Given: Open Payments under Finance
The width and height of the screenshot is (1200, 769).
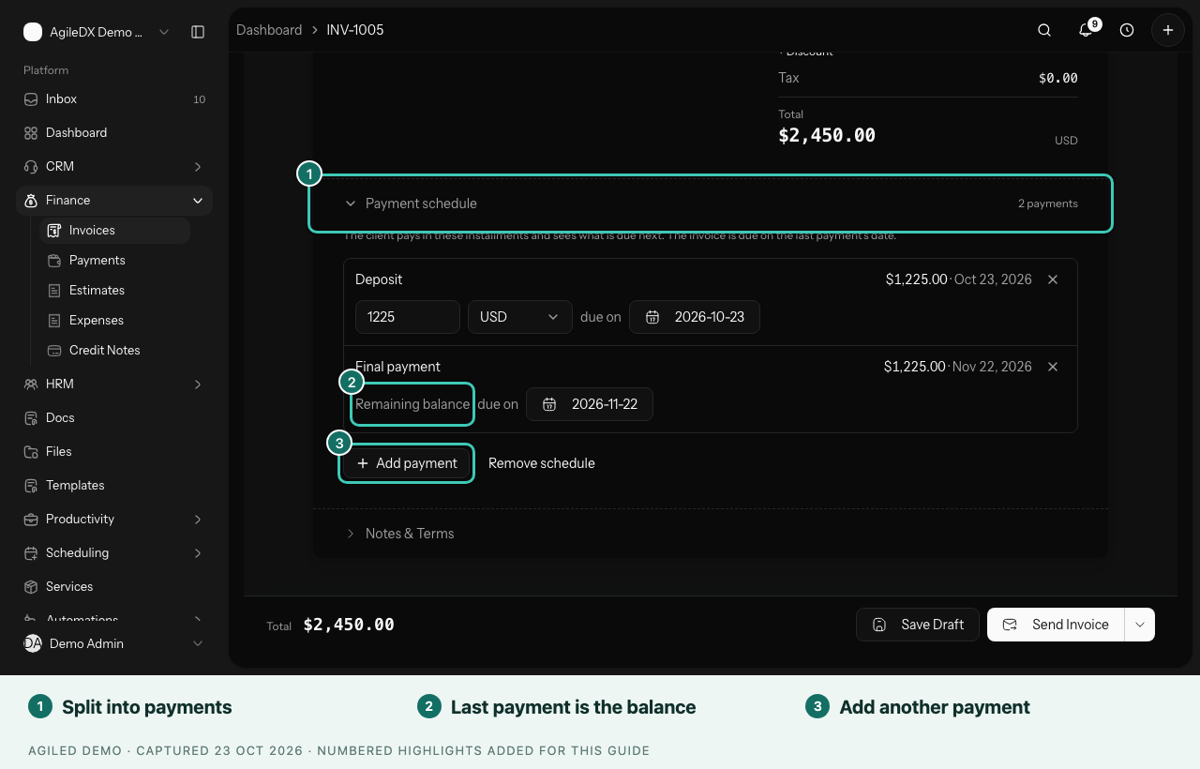Looking at the screenshot, I should 114,261.
